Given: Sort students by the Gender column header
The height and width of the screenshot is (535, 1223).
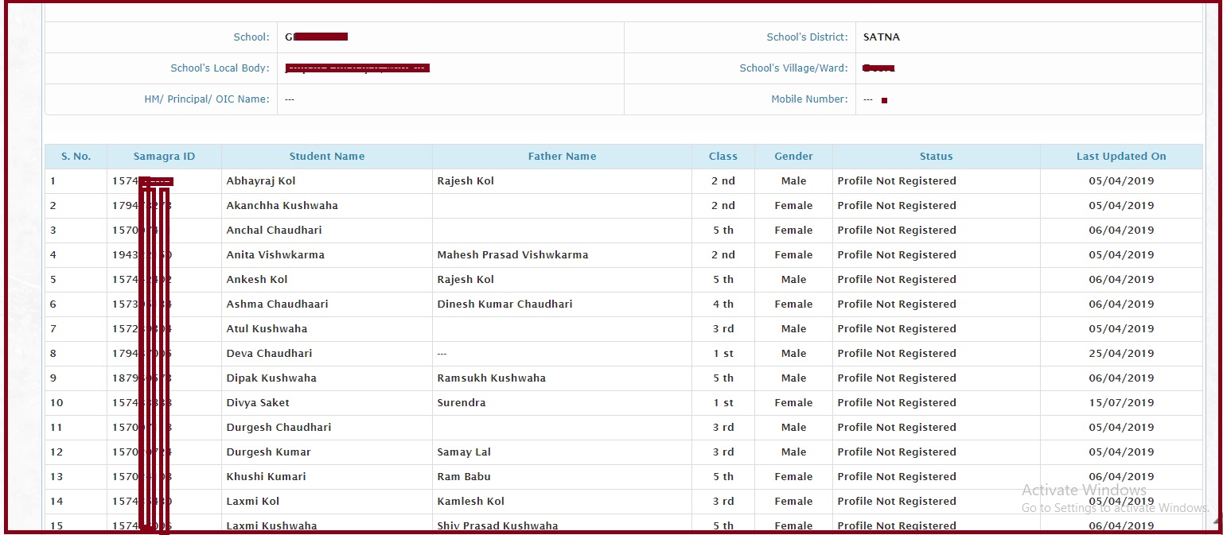Looking at the screenshot, I should tap(793, 157).
